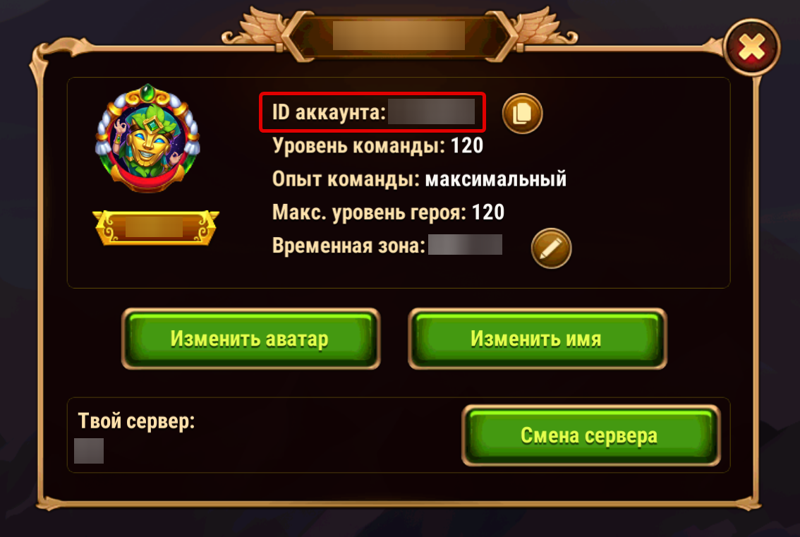The width and height of the screenshot is (800, 537).
Task: Select the gray server number box
Action: tap(89, 451)
